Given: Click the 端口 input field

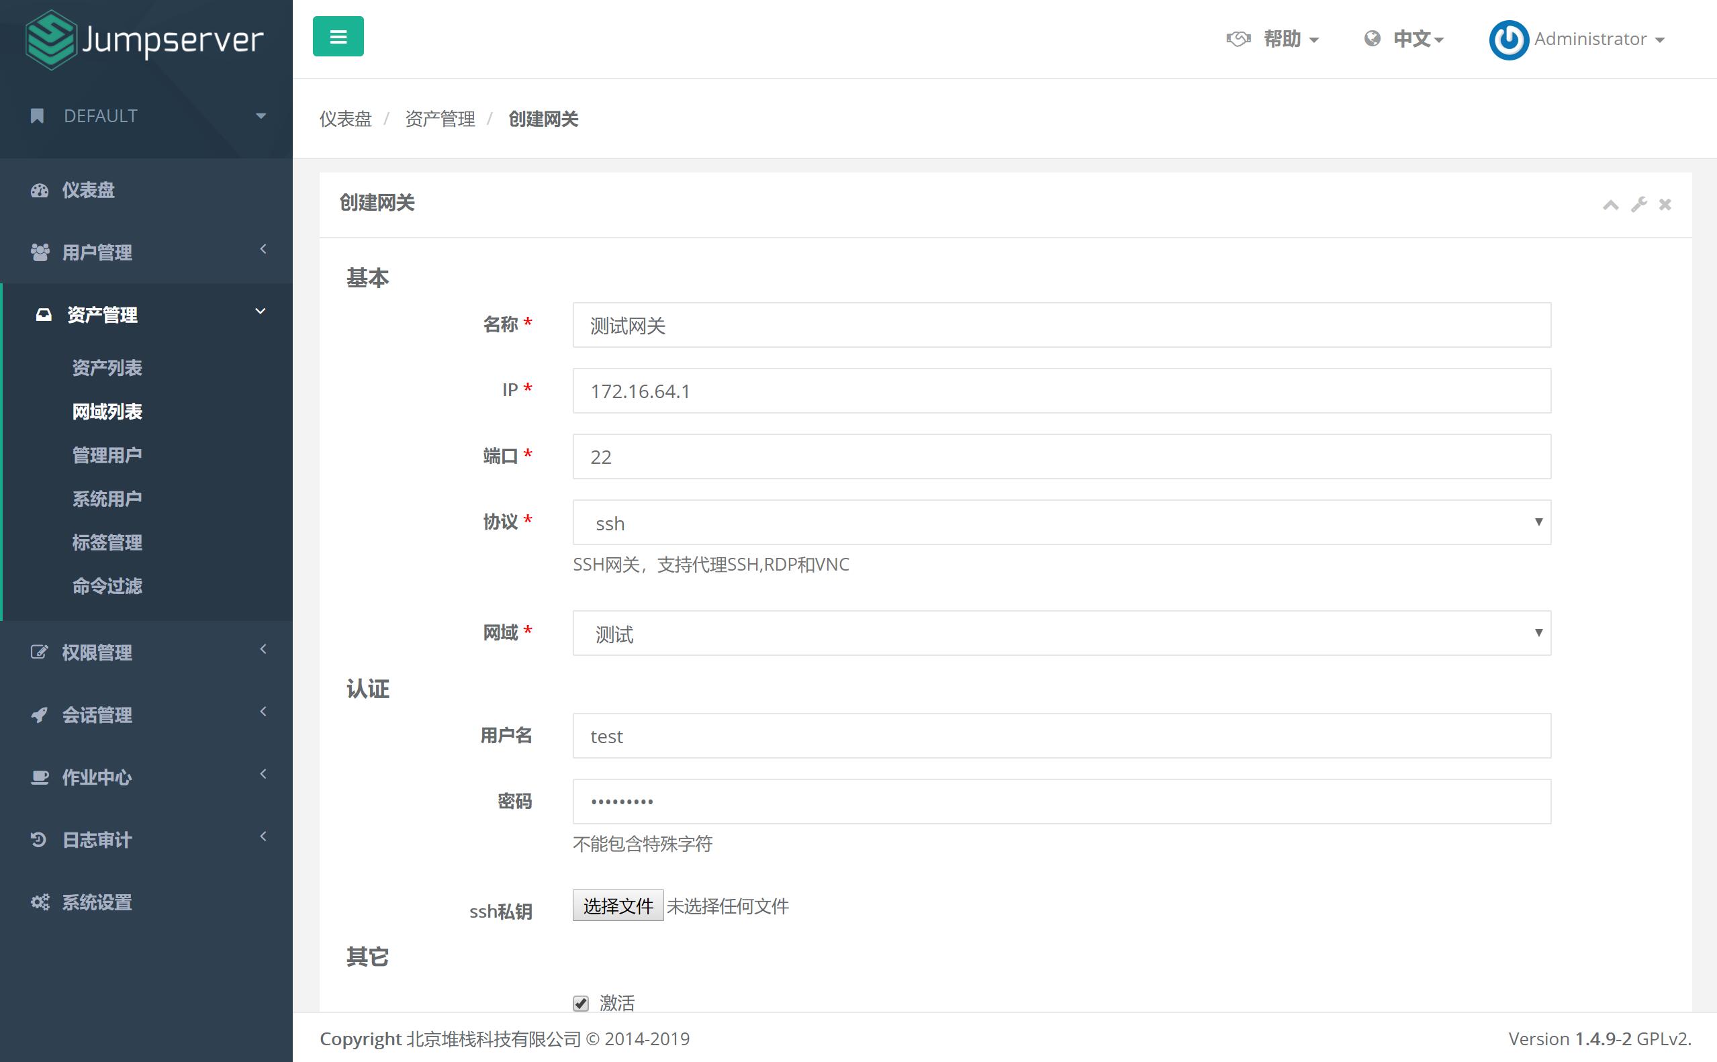Looking at the screenshot, I should pyautogui.click(x=1062, y=456).
